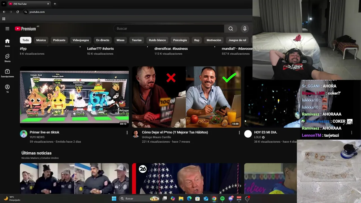Select the Juegos de rol chip
The height and width of the screenshot is (203, 361).
click(x=237, y=40)
